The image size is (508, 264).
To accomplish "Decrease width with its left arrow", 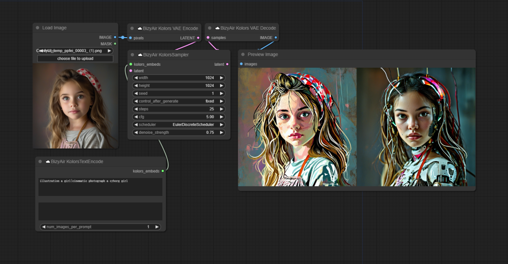I will 136,78.
